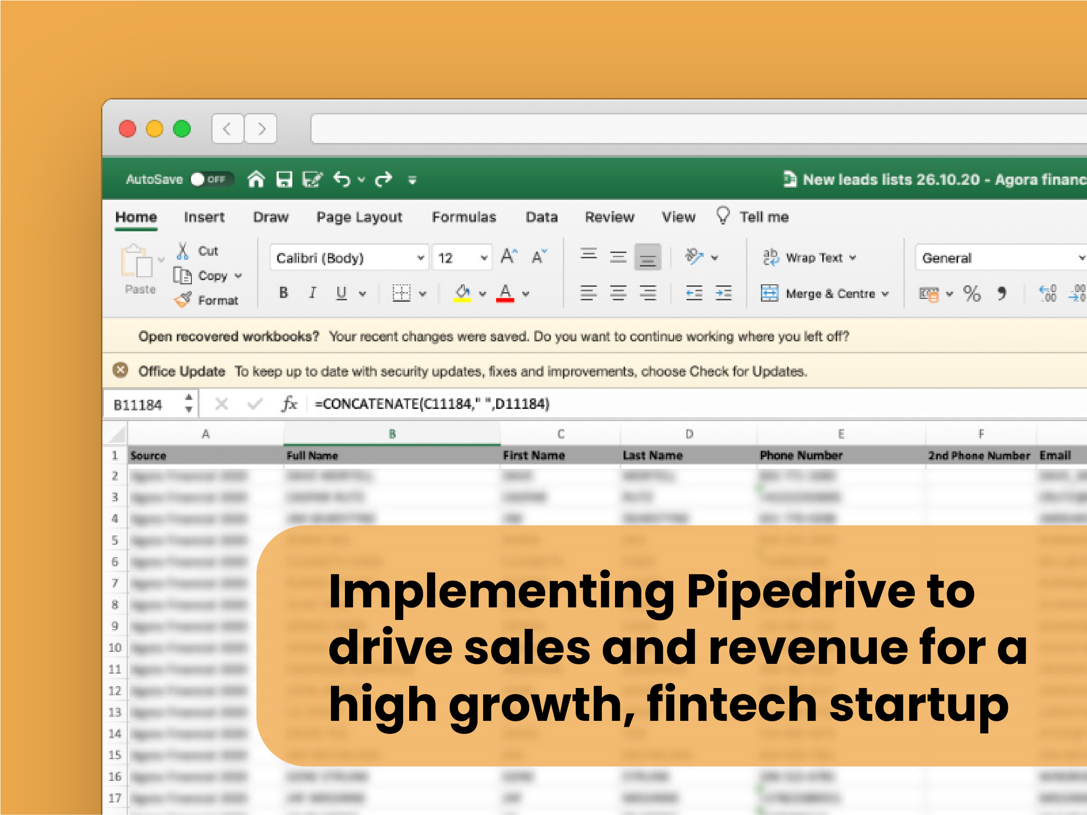Toggle Middle Align
This screenshot has height=815, width=1087.
point(618,256)
